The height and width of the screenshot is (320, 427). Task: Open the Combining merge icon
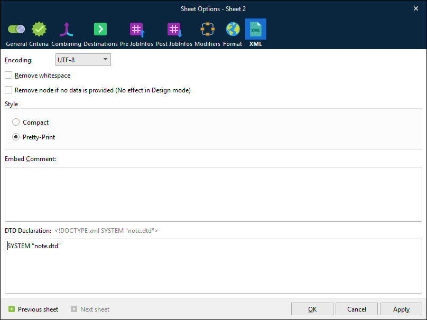67,29
